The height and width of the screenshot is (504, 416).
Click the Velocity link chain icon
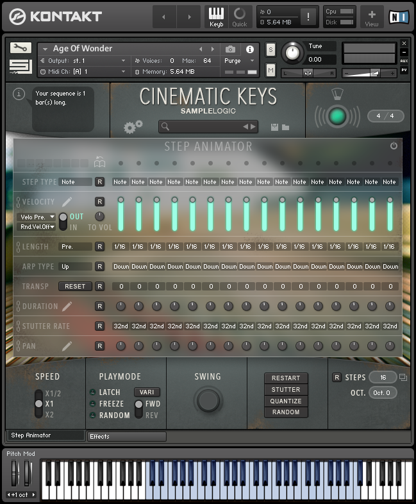tap(19, 202)
